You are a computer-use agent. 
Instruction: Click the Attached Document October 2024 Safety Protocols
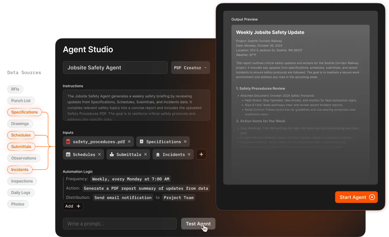tap(277, 96)
